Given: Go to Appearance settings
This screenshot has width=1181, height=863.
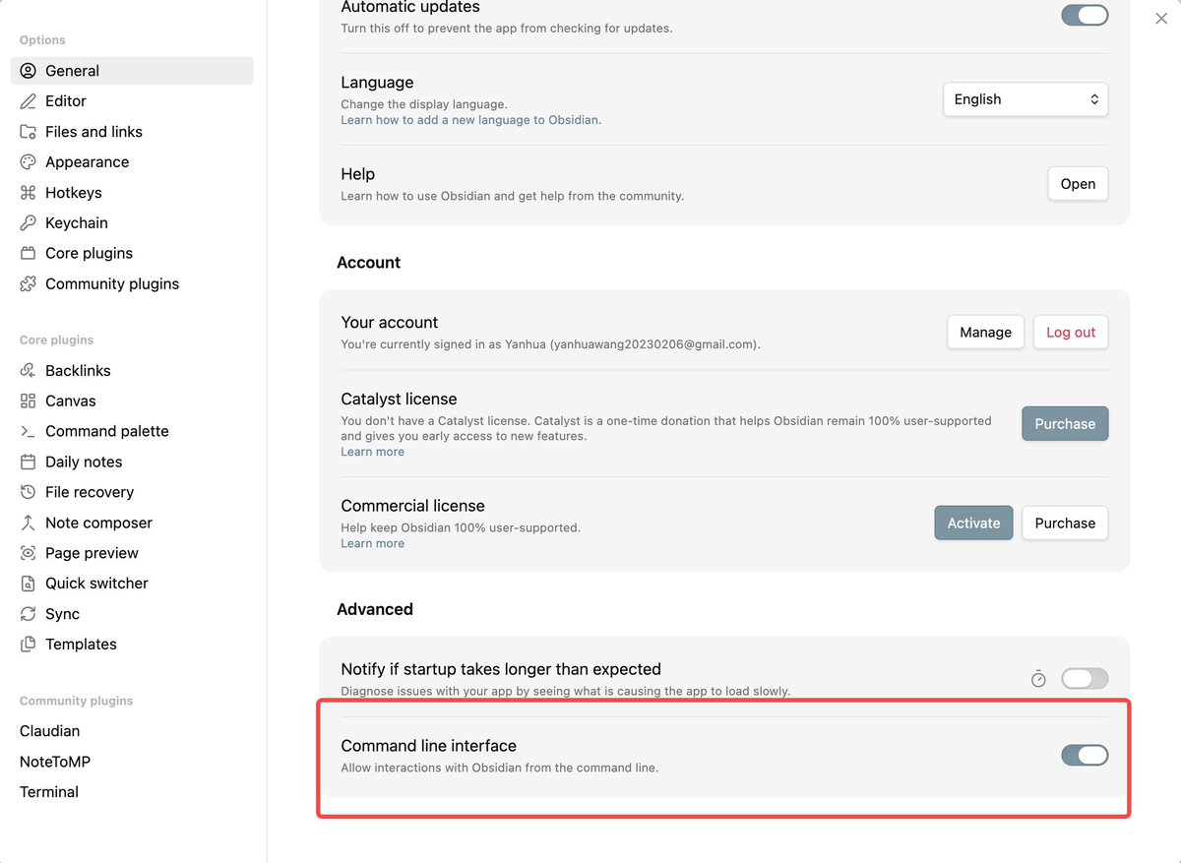Looking at the screenshot, I should coord(132,162).
